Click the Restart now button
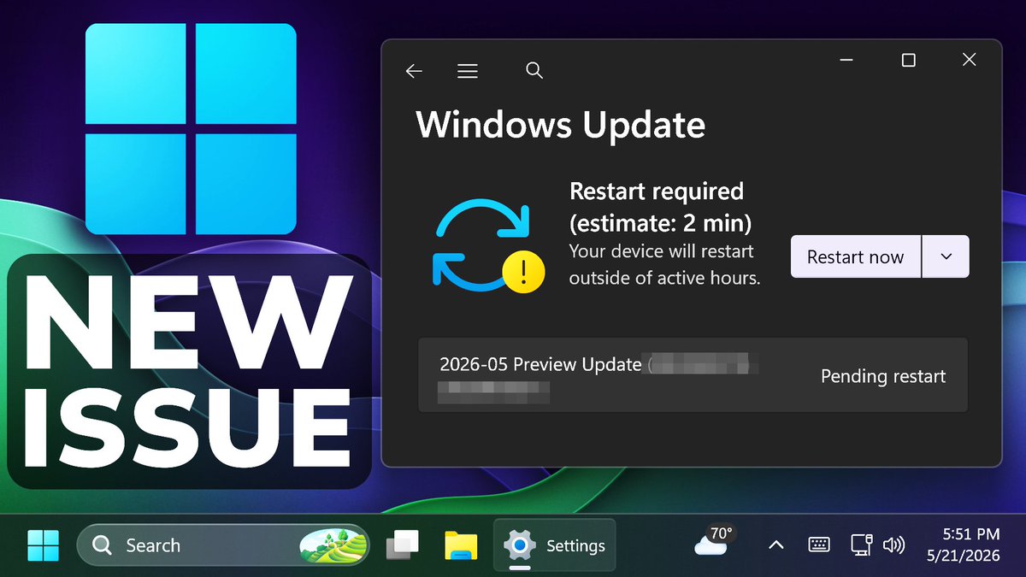This screenshot has width=1026, height=577. click(x=856, y=256)
